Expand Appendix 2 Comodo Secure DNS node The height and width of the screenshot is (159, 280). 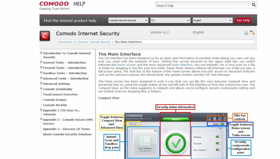point(41,119)
